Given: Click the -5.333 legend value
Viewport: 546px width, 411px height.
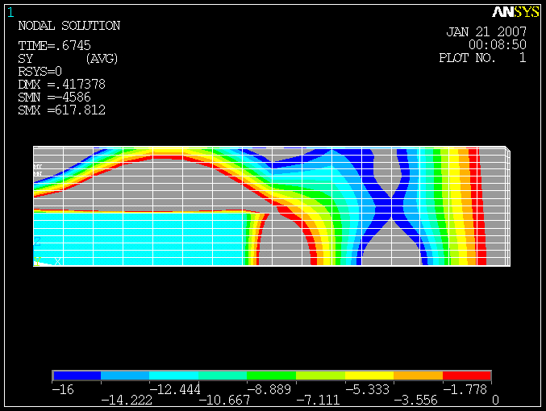Looking at the screenshot, I should point(367,389).
